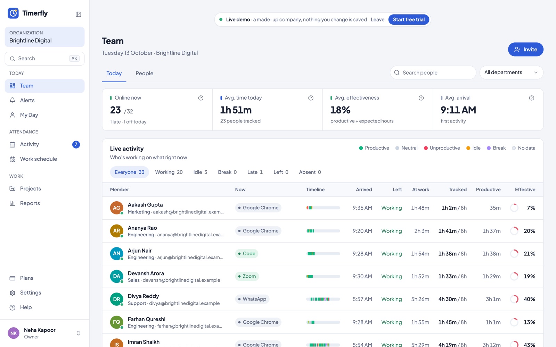This screenshot has width=556, height=347.
Task: Go to My Day person icon
Action: tap(13, 115)
